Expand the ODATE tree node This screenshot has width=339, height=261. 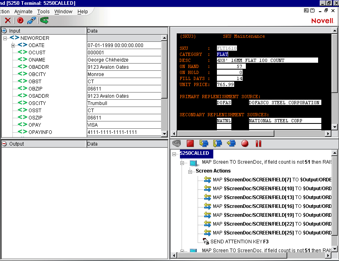pos(13,45)
